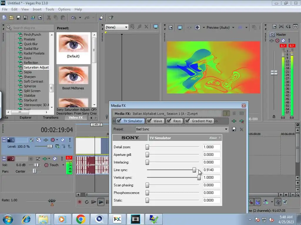This screenshot has height=225, width=301.
Task: Open Windows Explorer folder in taskbar
Action: pyautogui.click(x=43, y=219)
